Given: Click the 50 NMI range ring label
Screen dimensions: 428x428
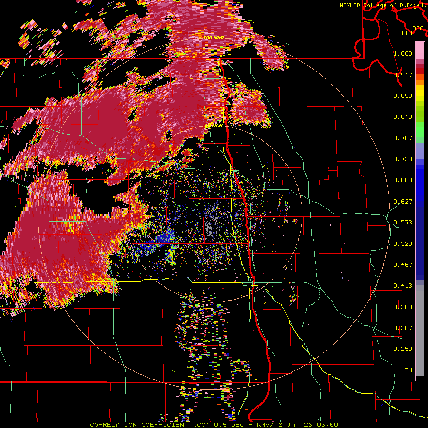Looking at the screenshot, I should pyautogui.click(x=214, y=126).
